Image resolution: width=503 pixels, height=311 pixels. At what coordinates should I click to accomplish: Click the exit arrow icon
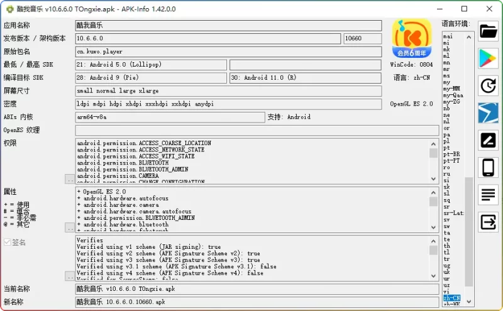[x=489, y=222]
